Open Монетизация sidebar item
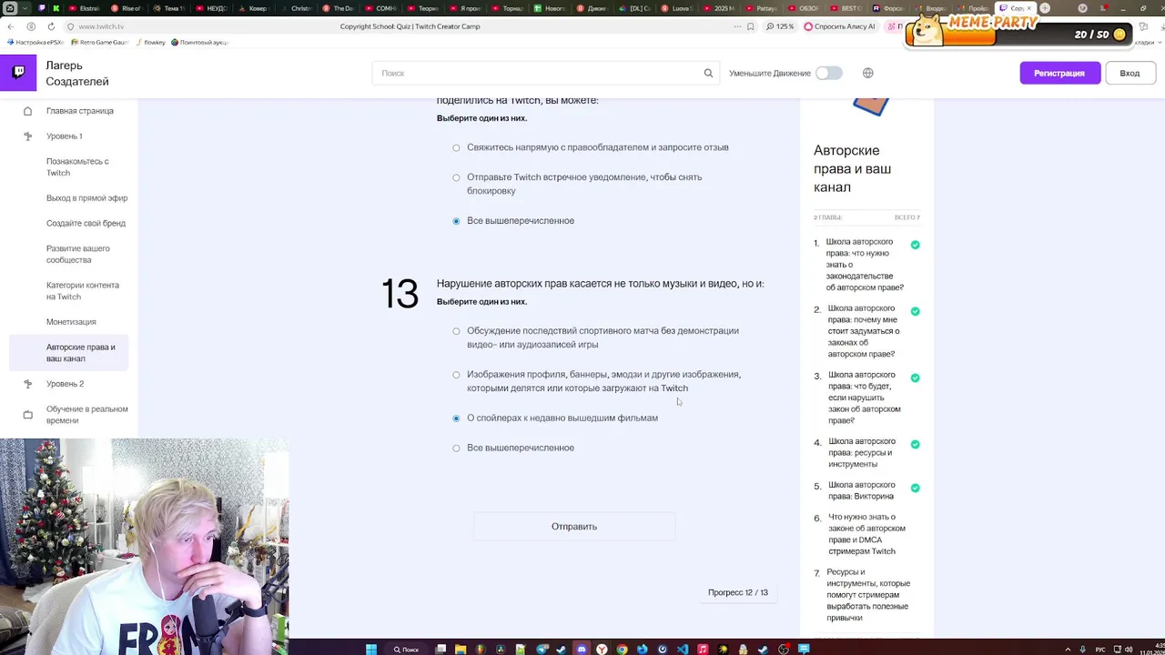Screen dimensions: 1165x655 (71, 322)
